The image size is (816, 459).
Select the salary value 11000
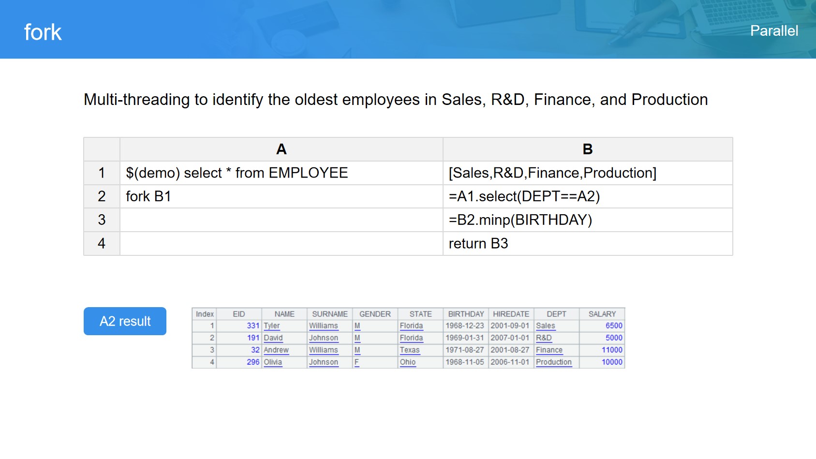point(611,350)
